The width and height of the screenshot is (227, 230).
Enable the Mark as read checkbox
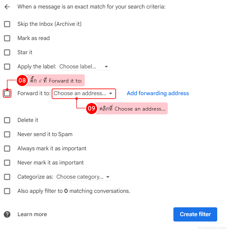[x=7, y=38]
